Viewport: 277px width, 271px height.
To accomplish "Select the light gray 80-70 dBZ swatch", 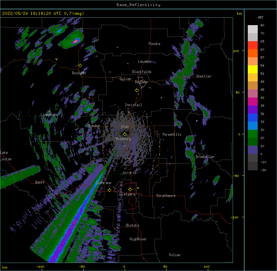I will [x=253, y=29].
